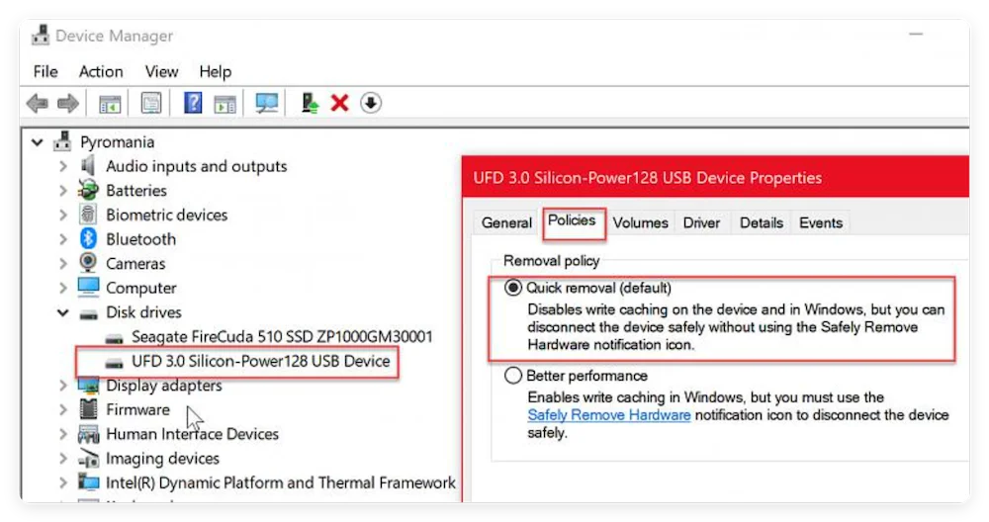Click Update device driver toolbar icon
989x522 pixels.
point(309,103)
